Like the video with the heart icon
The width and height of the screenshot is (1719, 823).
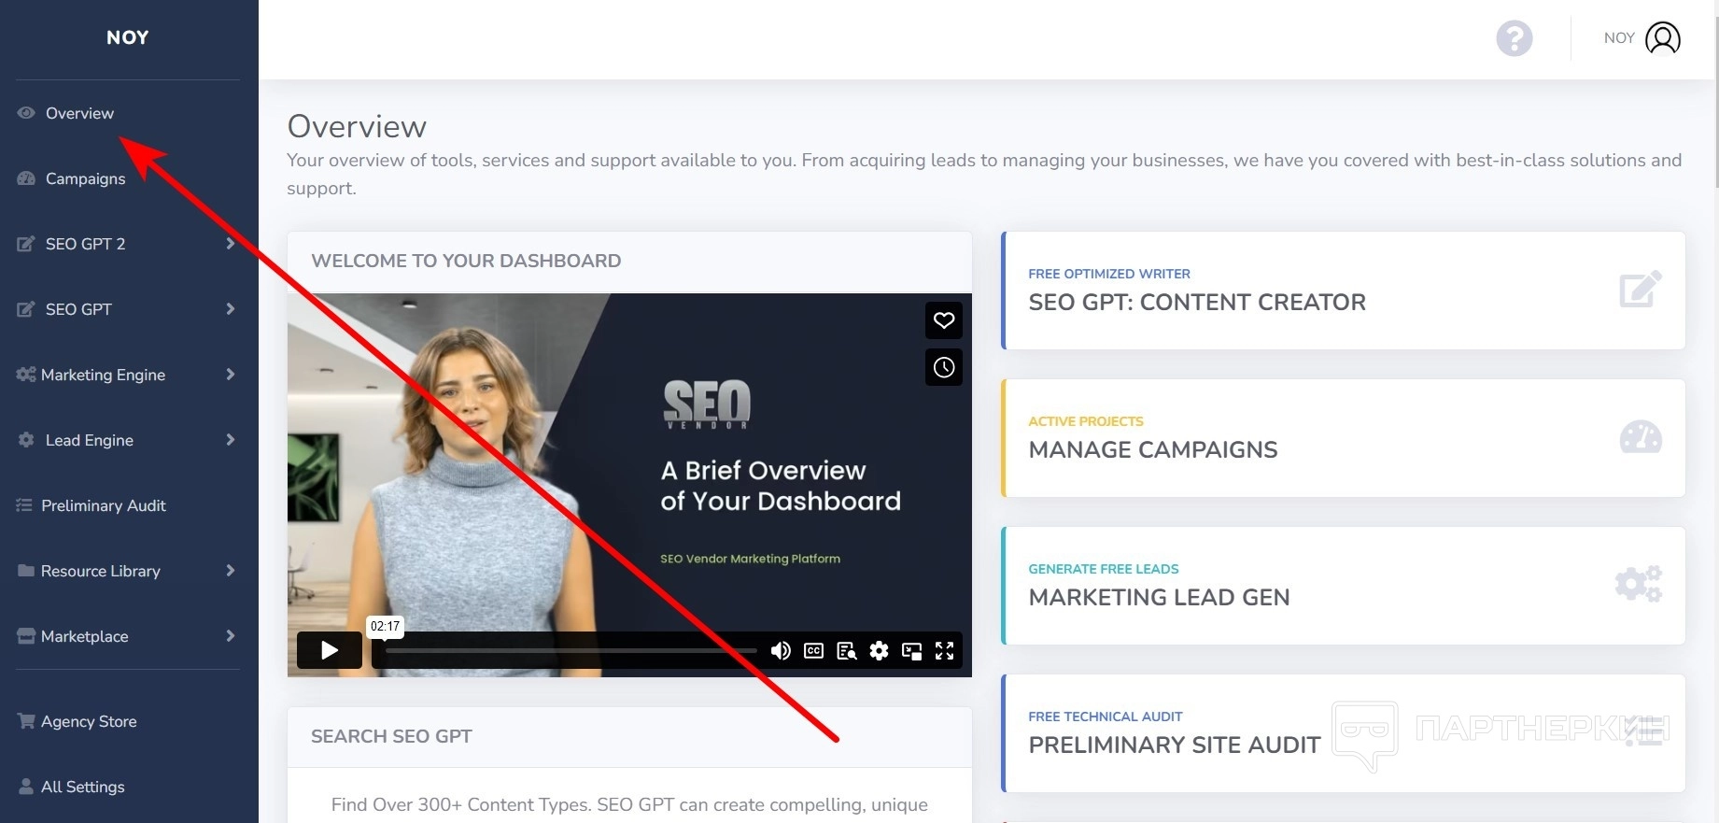click(944, 320)
